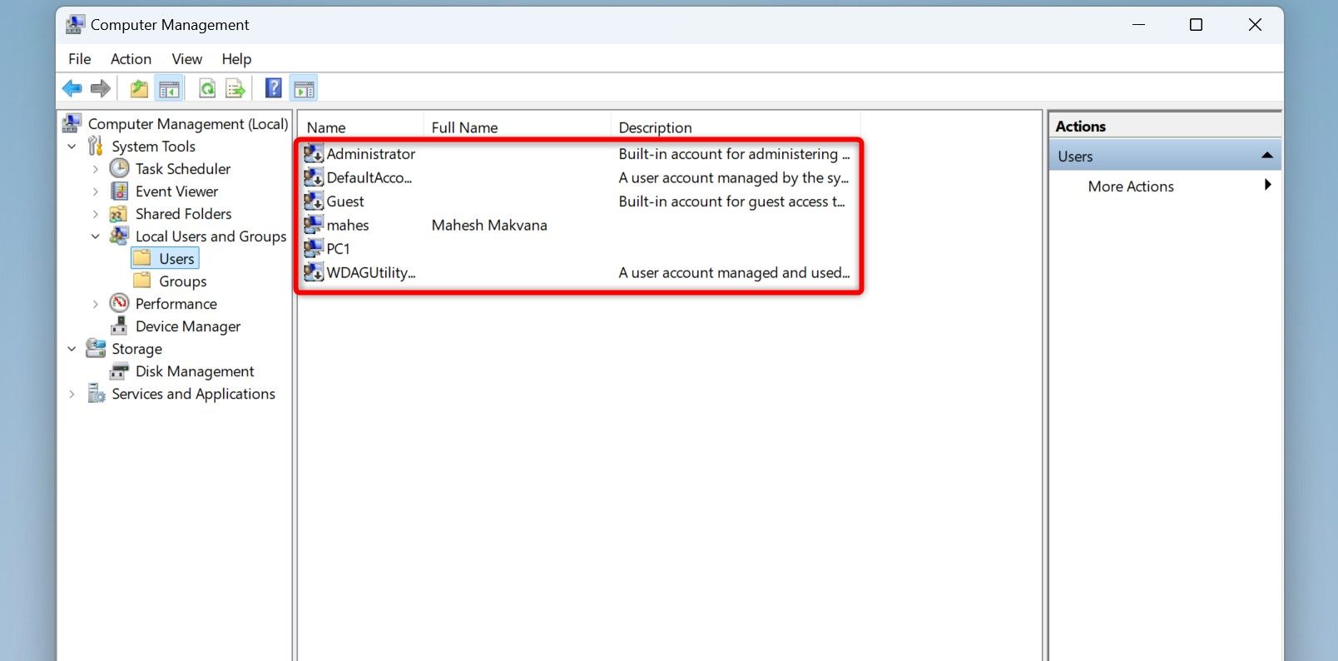Select the Users folder in tree
This screenshot has width=1338, height=661.
[176, 259]
